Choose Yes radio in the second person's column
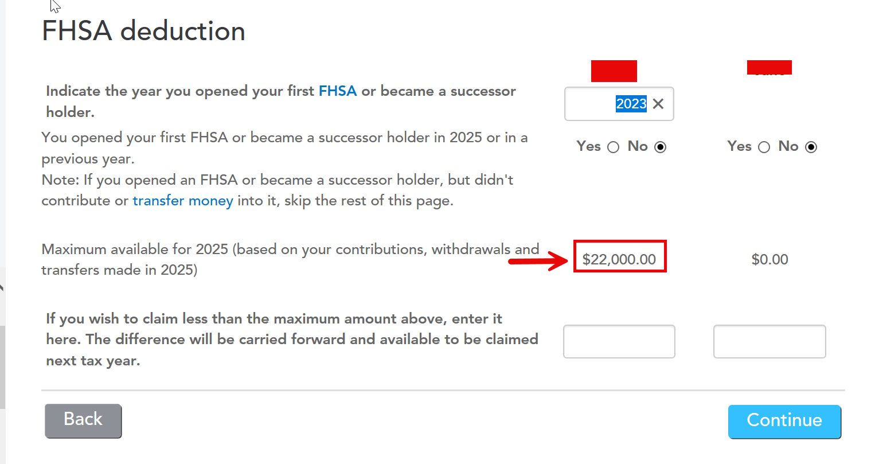 click(x=764, y=147)
